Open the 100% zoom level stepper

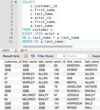pyautogui.click(x=16, y=51)
